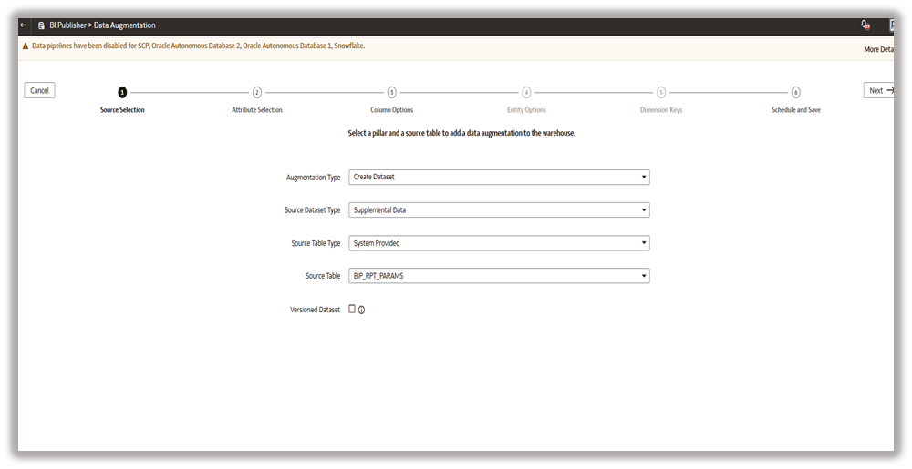Click the Data Augmentation breadcrumb text

click(x=125, y=25)
